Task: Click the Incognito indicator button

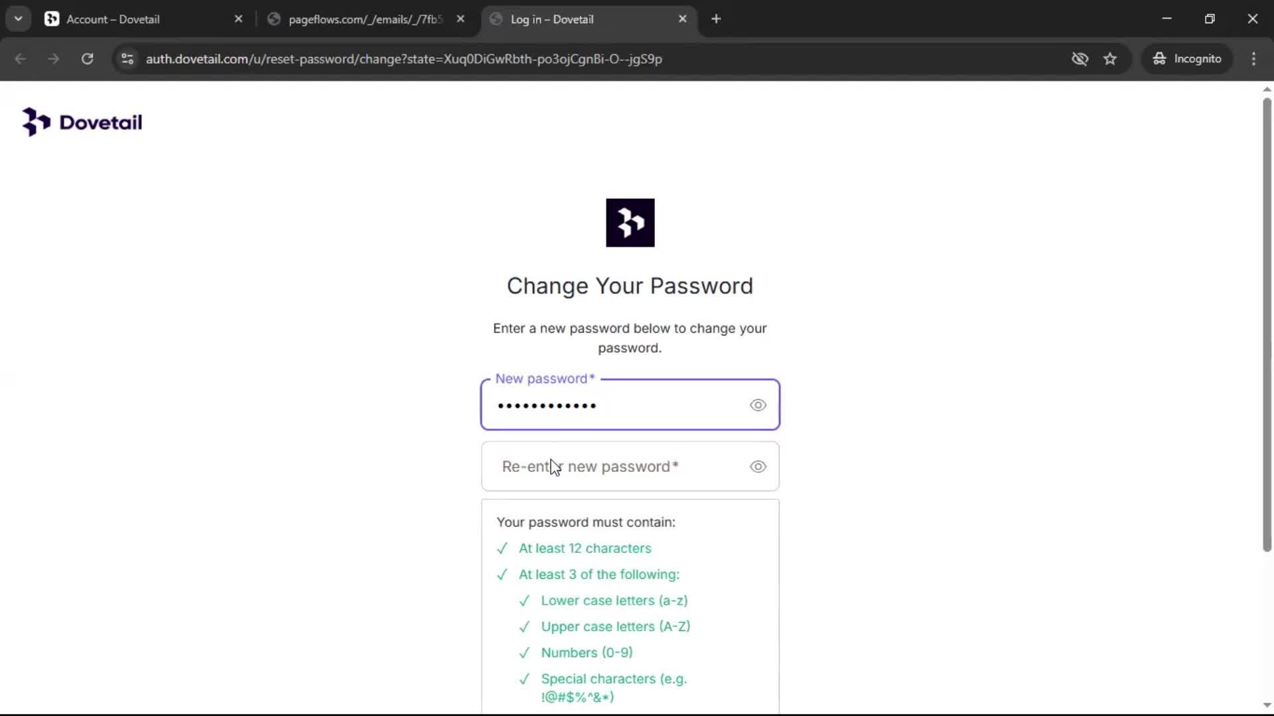Action: [1187, 59]
